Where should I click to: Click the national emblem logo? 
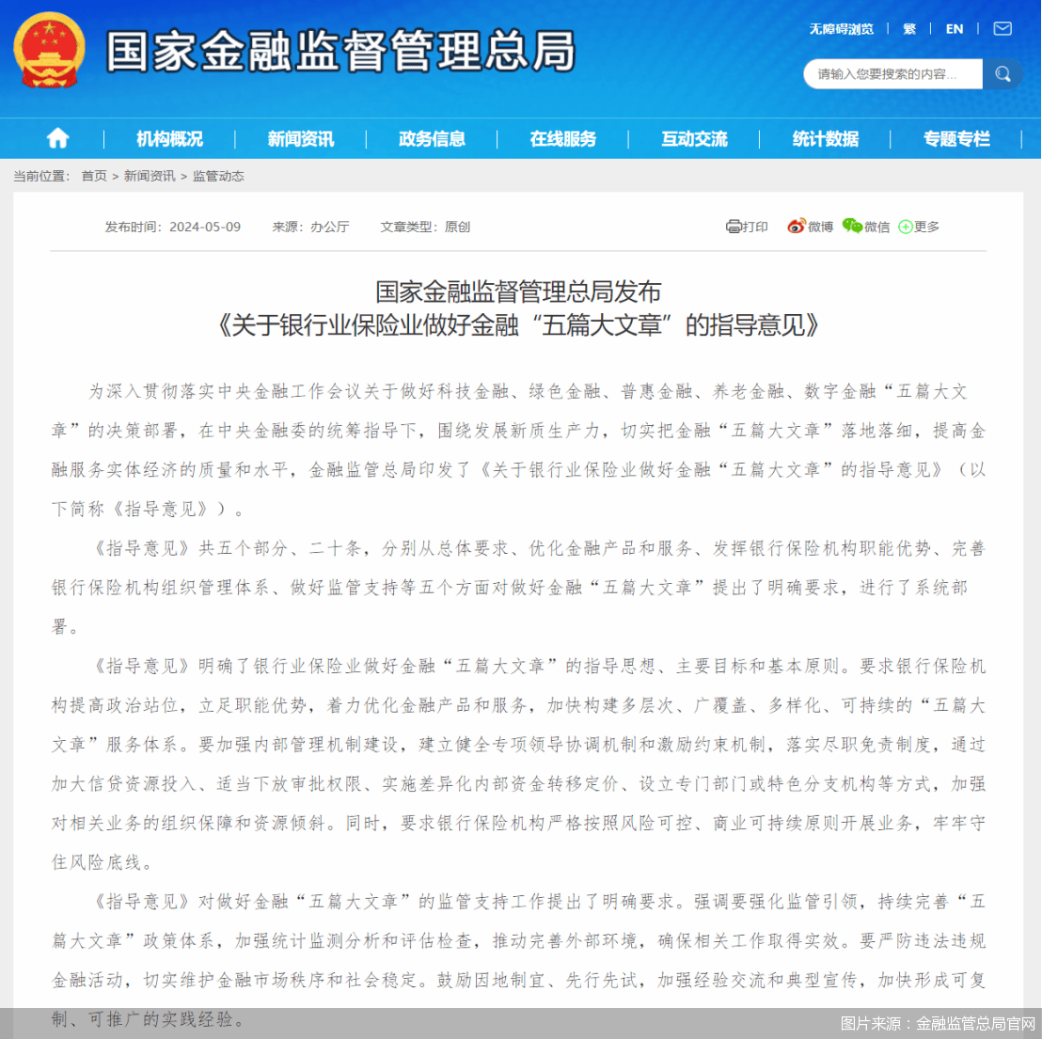[49, 51]
